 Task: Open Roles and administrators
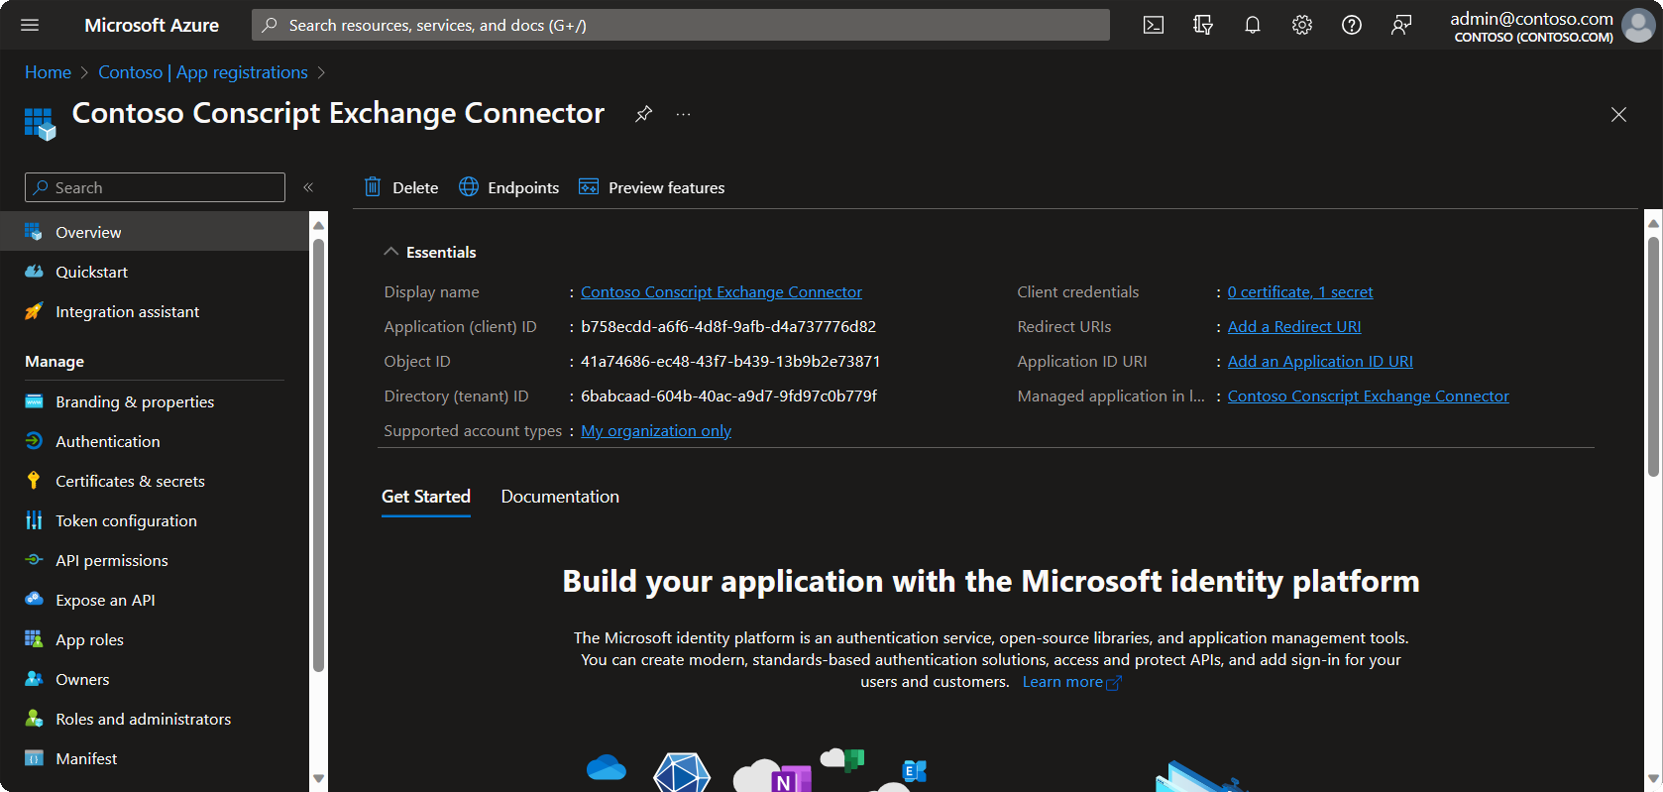(x=155, y=719)
